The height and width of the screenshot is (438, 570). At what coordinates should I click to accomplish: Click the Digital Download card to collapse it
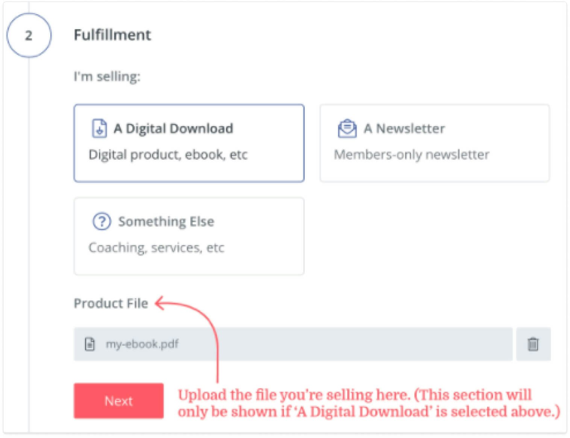(189, 143)
